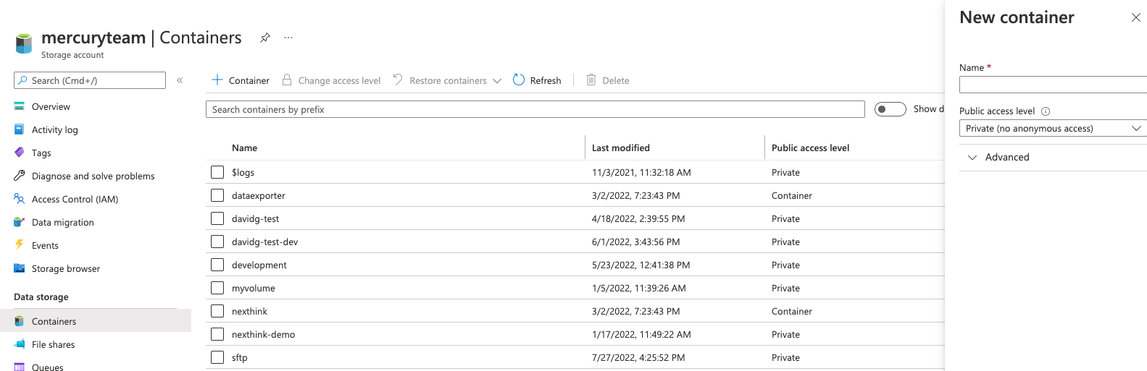
Task: Toggle the Show deleted containers switch
Action: 890,109
